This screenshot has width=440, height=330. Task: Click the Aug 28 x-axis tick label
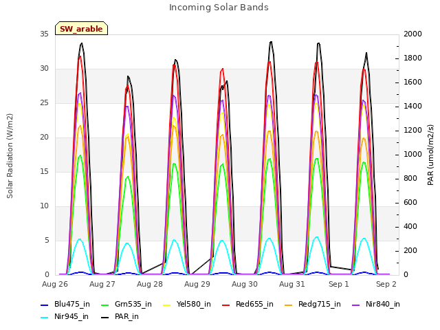click(x=150, y=284)
